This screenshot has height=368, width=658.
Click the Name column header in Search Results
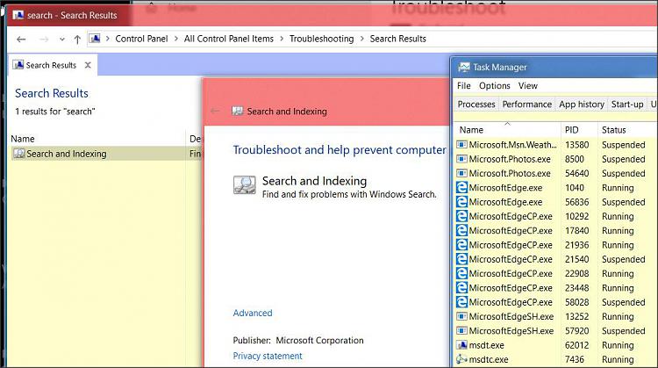click(23, 139)
